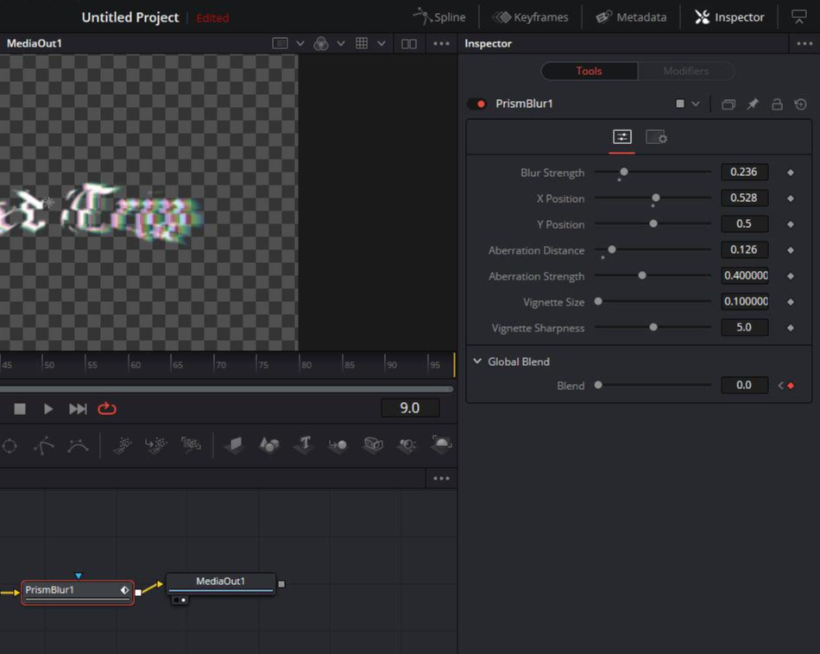The height and width of the screenshot is (654, 820).
Task: Toggle keyframe for Aberration Strength
Action: pos(790,276)
